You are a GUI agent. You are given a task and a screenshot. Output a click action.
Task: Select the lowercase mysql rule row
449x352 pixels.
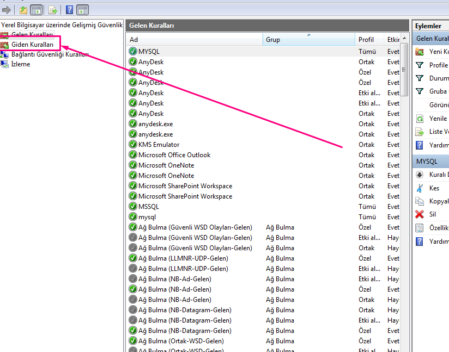263,217
